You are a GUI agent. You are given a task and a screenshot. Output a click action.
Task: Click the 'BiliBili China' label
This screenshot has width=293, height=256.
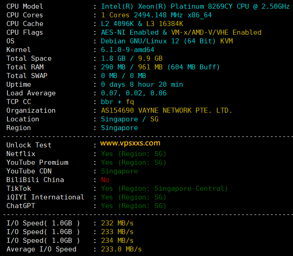pos(35,180)
